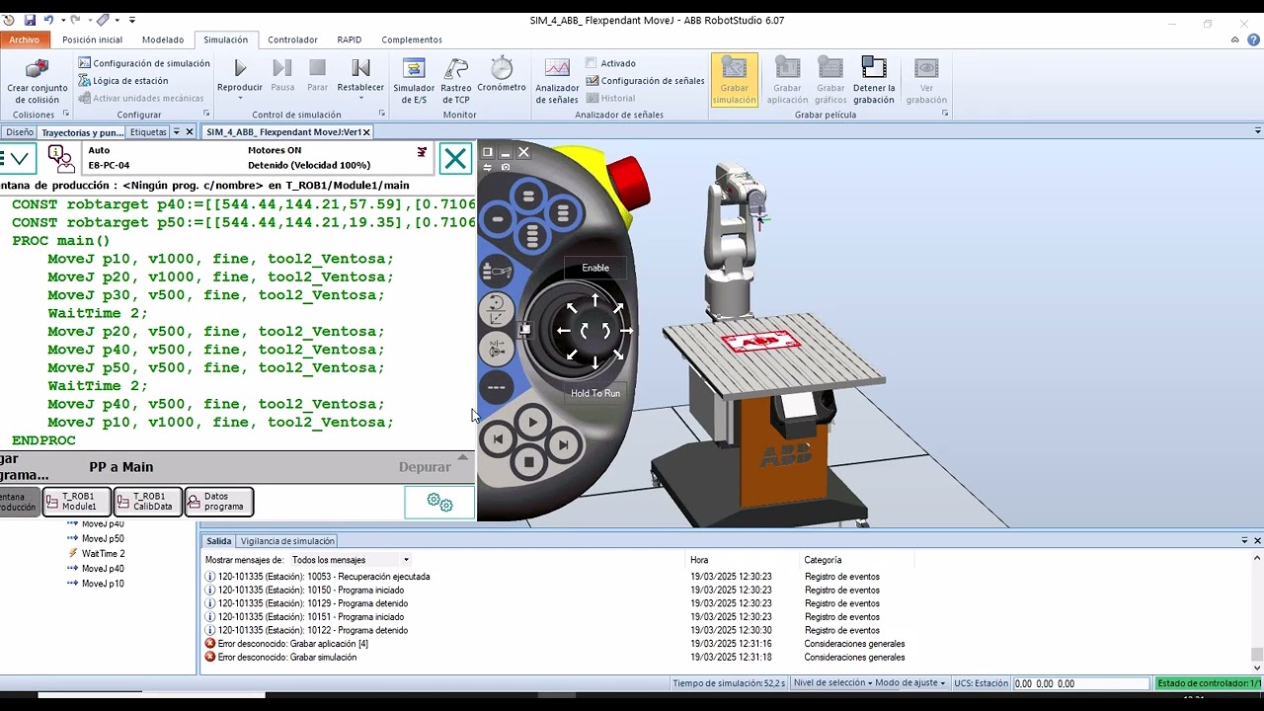Save the station via quick access toolbar

[x=31, y=20]
